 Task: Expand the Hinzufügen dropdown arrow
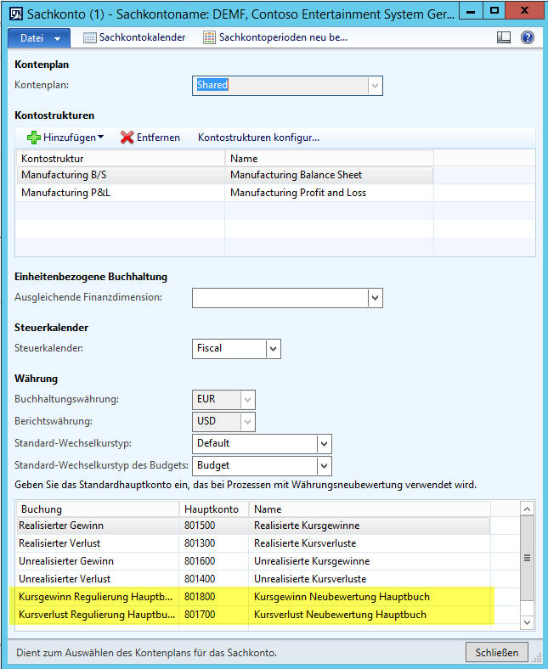pos(100,138)
